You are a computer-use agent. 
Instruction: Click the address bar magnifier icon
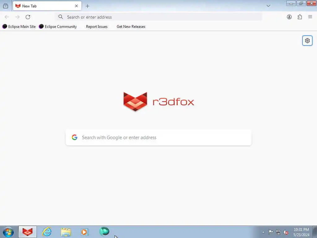click(x=61, y=17)
